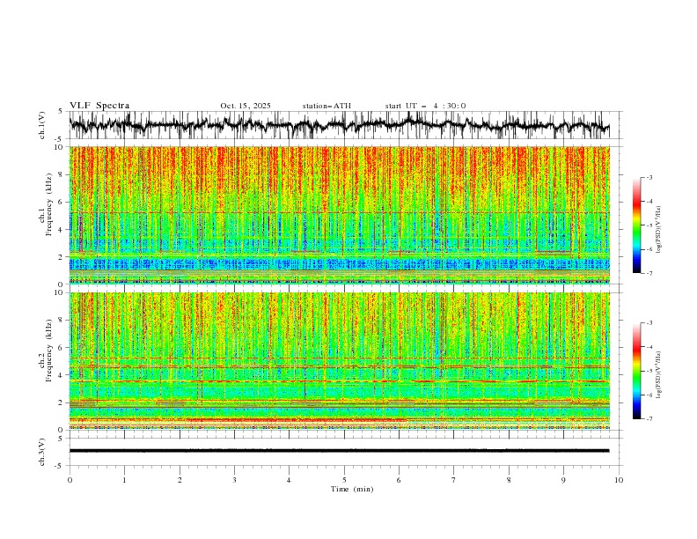
Task: Click the '2' tick on the time axis
Action: [x=180, y=480]
